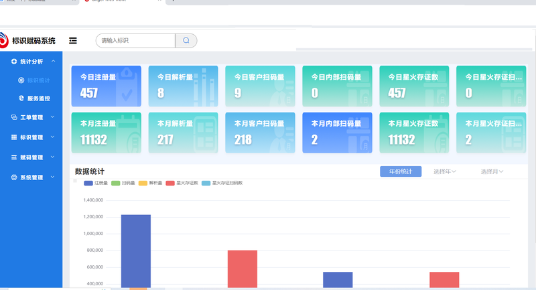Click the 今日内部扫码量 card
The height and width of the screenshot is (290, 536).
[338, 86]
